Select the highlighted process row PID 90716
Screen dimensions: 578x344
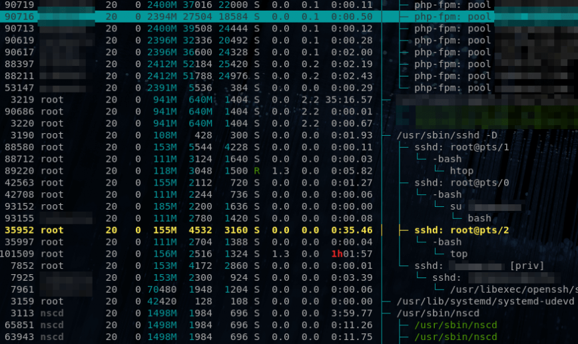pos(289,17)
